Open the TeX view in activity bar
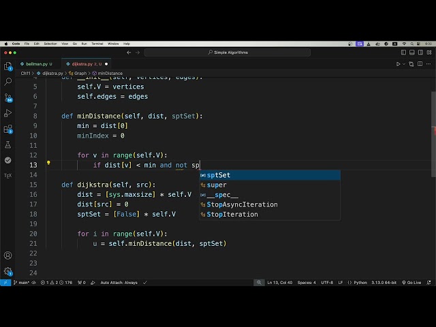Screen dimensions: 436x327 click(7, 176)
